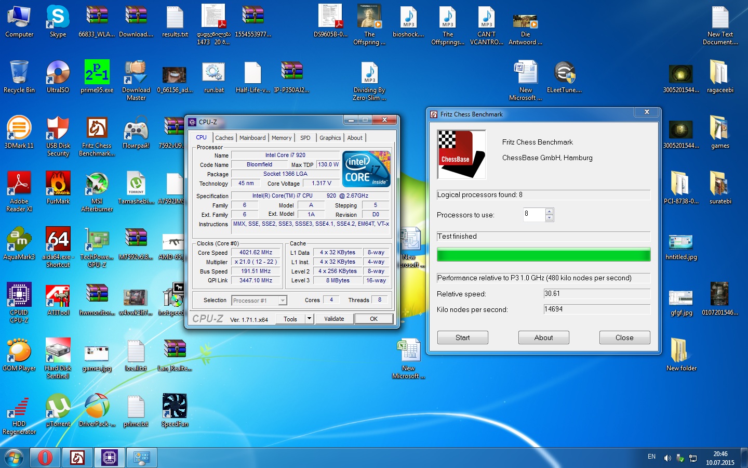Open the Adobe Reader XI icon

[19, 192]
